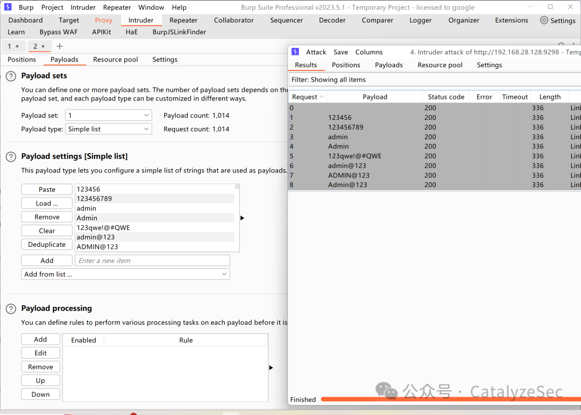
Task: Switch to Intruder Positions sub-tab
Action: click(x=22, y=60)
